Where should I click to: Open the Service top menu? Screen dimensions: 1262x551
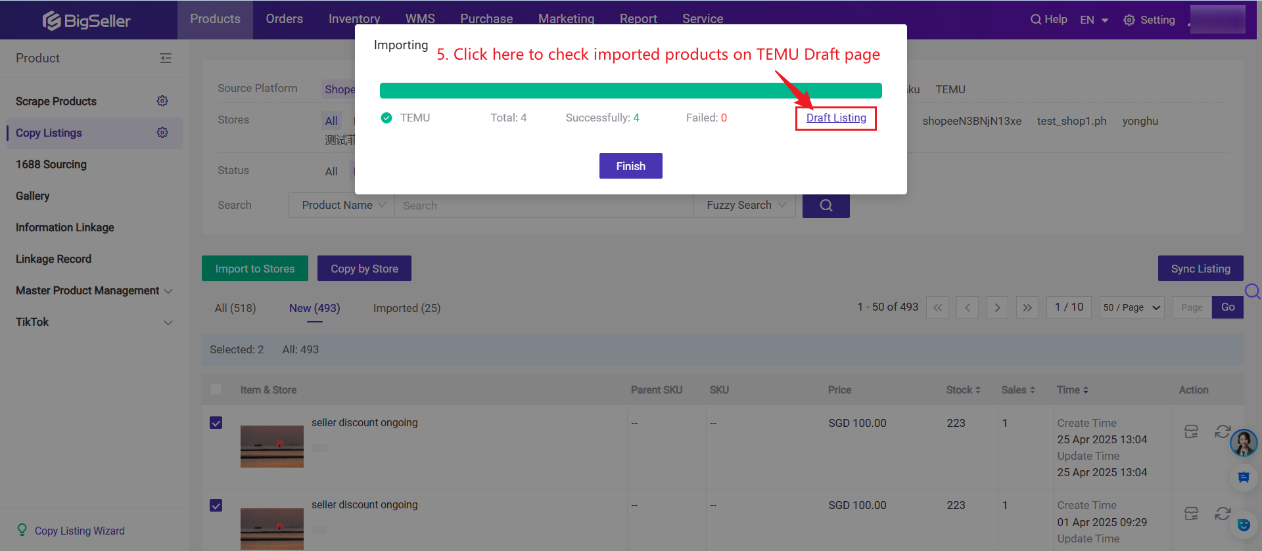click(x=703, y=19)
